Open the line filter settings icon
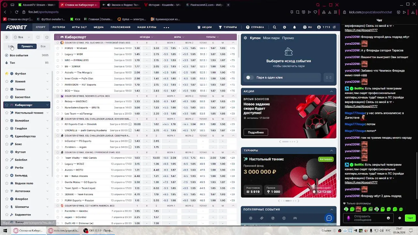Viewport: 418px width, 235px height. coord(7,37)
